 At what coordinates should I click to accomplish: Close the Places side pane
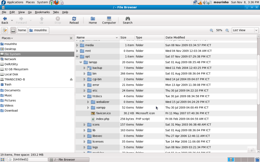pos(71,38)
